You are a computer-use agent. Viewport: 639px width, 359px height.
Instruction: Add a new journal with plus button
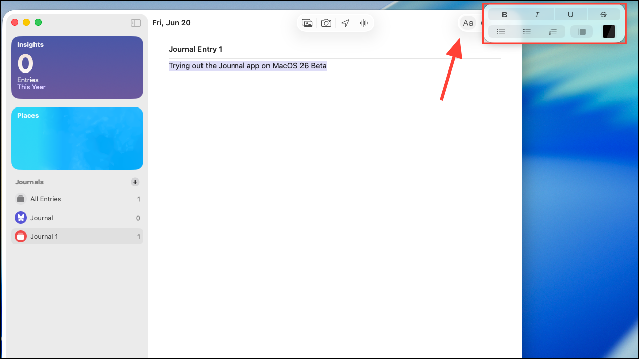135,182
